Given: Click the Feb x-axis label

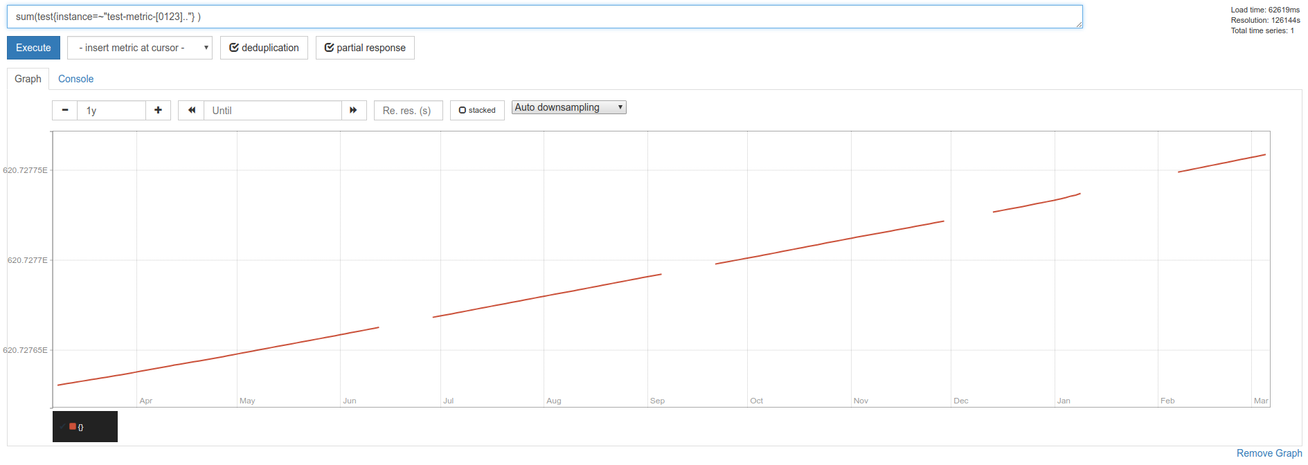Looking at the screenshot, I should (1168, 401).
